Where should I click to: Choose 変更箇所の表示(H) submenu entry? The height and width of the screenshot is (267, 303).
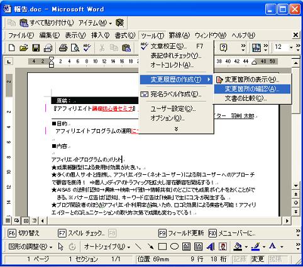[x=252, y=80]
